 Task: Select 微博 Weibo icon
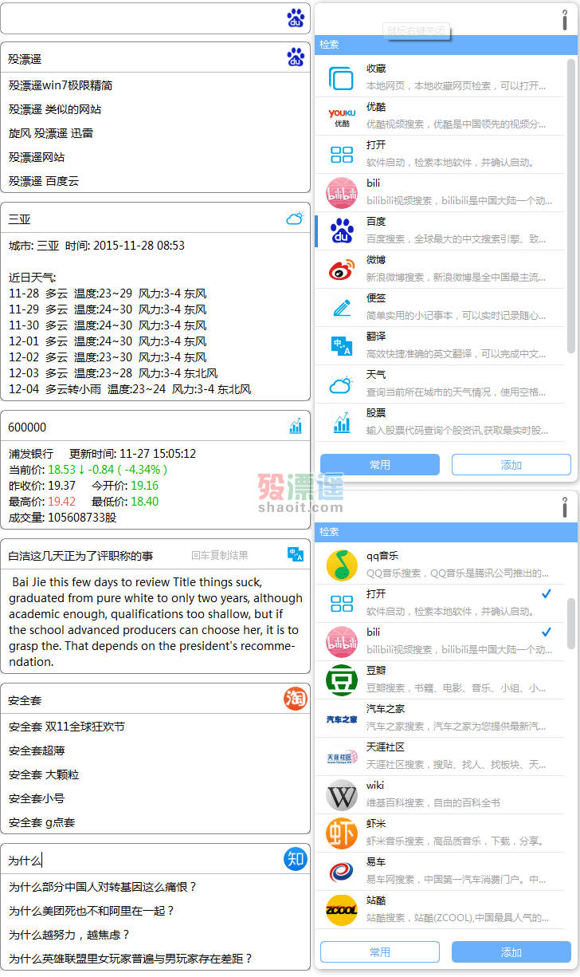(342, 270)
